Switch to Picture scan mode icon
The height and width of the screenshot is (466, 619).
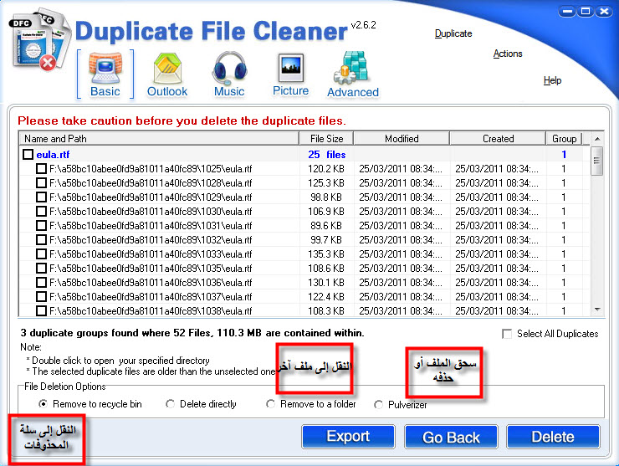pyautogui.click(x=290, y=74)
